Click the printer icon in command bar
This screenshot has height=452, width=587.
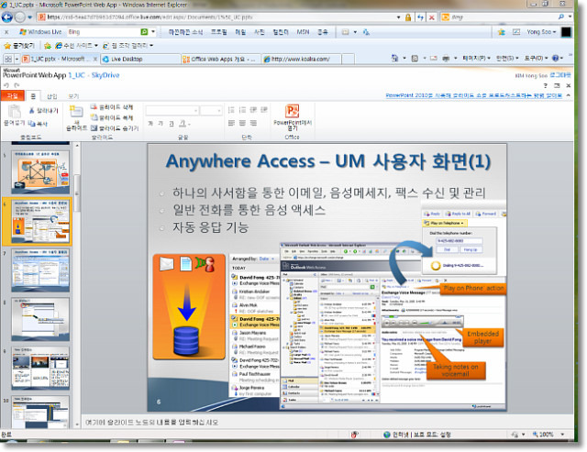tap(446, 58)
